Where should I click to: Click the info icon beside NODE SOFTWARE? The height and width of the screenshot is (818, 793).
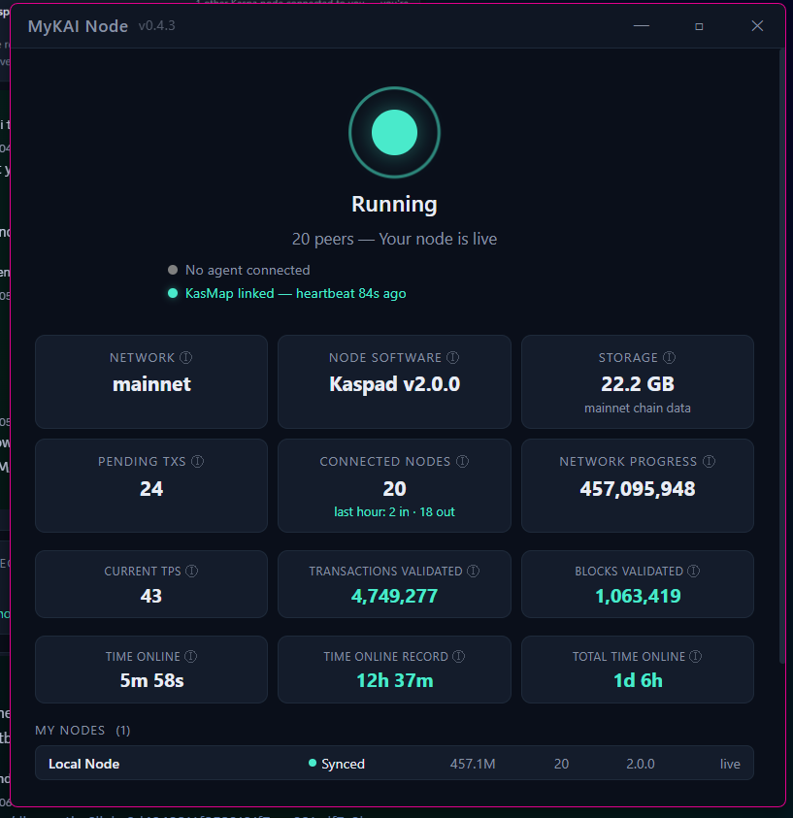(x=453, y=357)
